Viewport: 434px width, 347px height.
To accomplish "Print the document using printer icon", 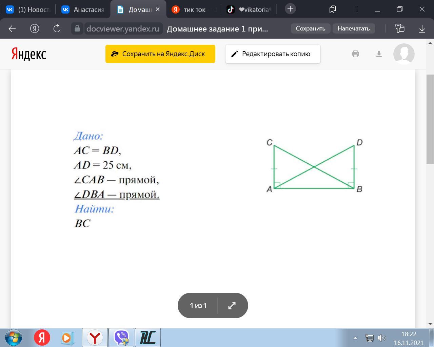I will [x=356, y=54].
